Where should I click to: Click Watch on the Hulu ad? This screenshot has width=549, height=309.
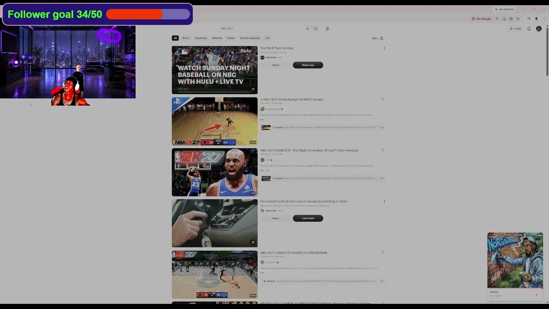(275, 65)
